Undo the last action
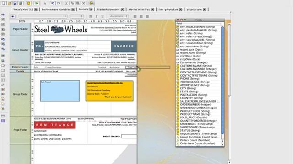The image size is (293, 164). click(53, 3)
